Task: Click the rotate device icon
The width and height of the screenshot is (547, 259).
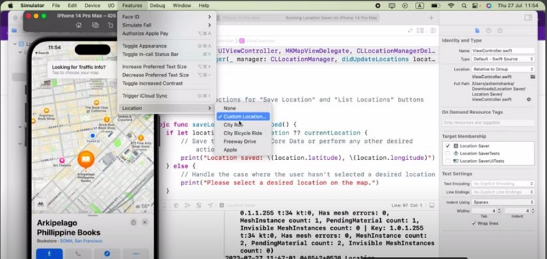Action: pos(110,25)
